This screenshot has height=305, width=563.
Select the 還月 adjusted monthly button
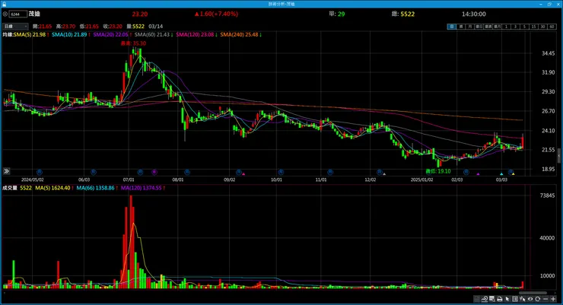(497, 27)
